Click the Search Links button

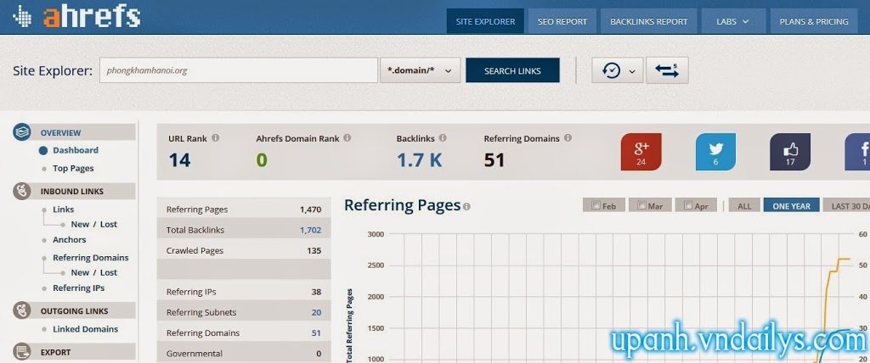coord(512,70)
